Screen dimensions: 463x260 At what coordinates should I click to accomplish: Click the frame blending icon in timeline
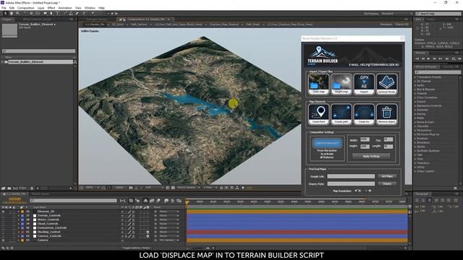(x=152, y=201)
